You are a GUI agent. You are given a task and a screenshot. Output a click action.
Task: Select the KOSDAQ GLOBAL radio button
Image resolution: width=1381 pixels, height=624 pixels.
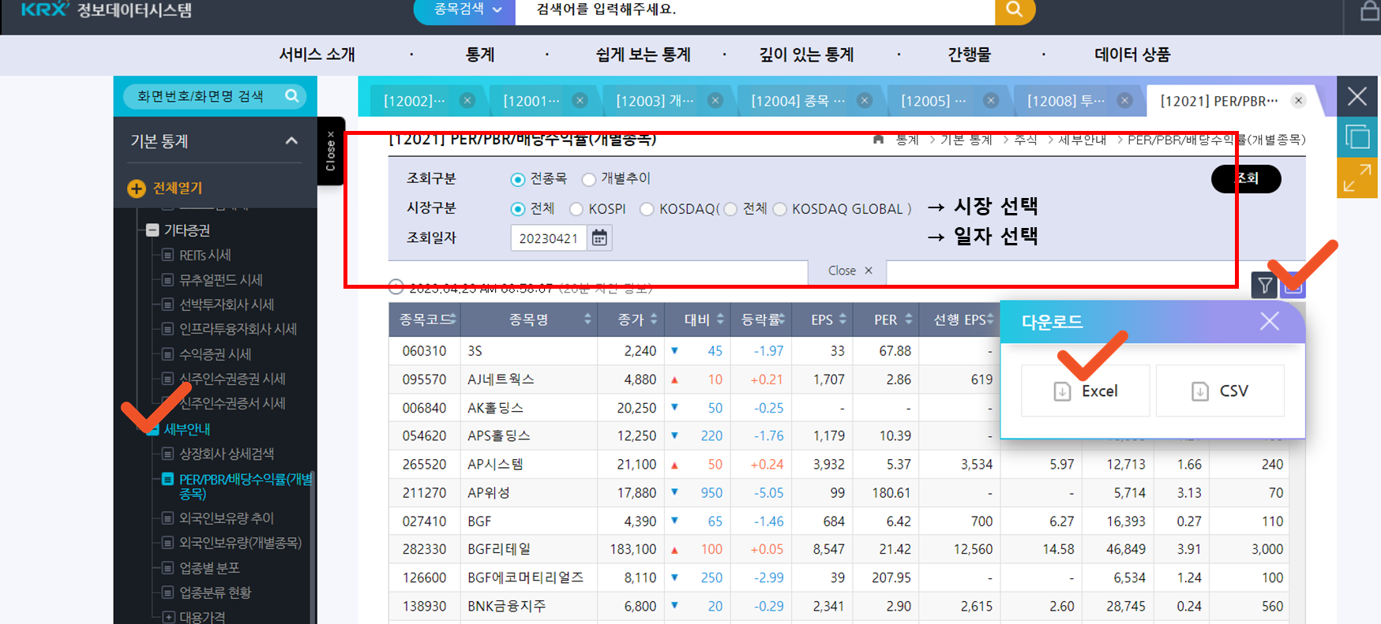point(780,209)
